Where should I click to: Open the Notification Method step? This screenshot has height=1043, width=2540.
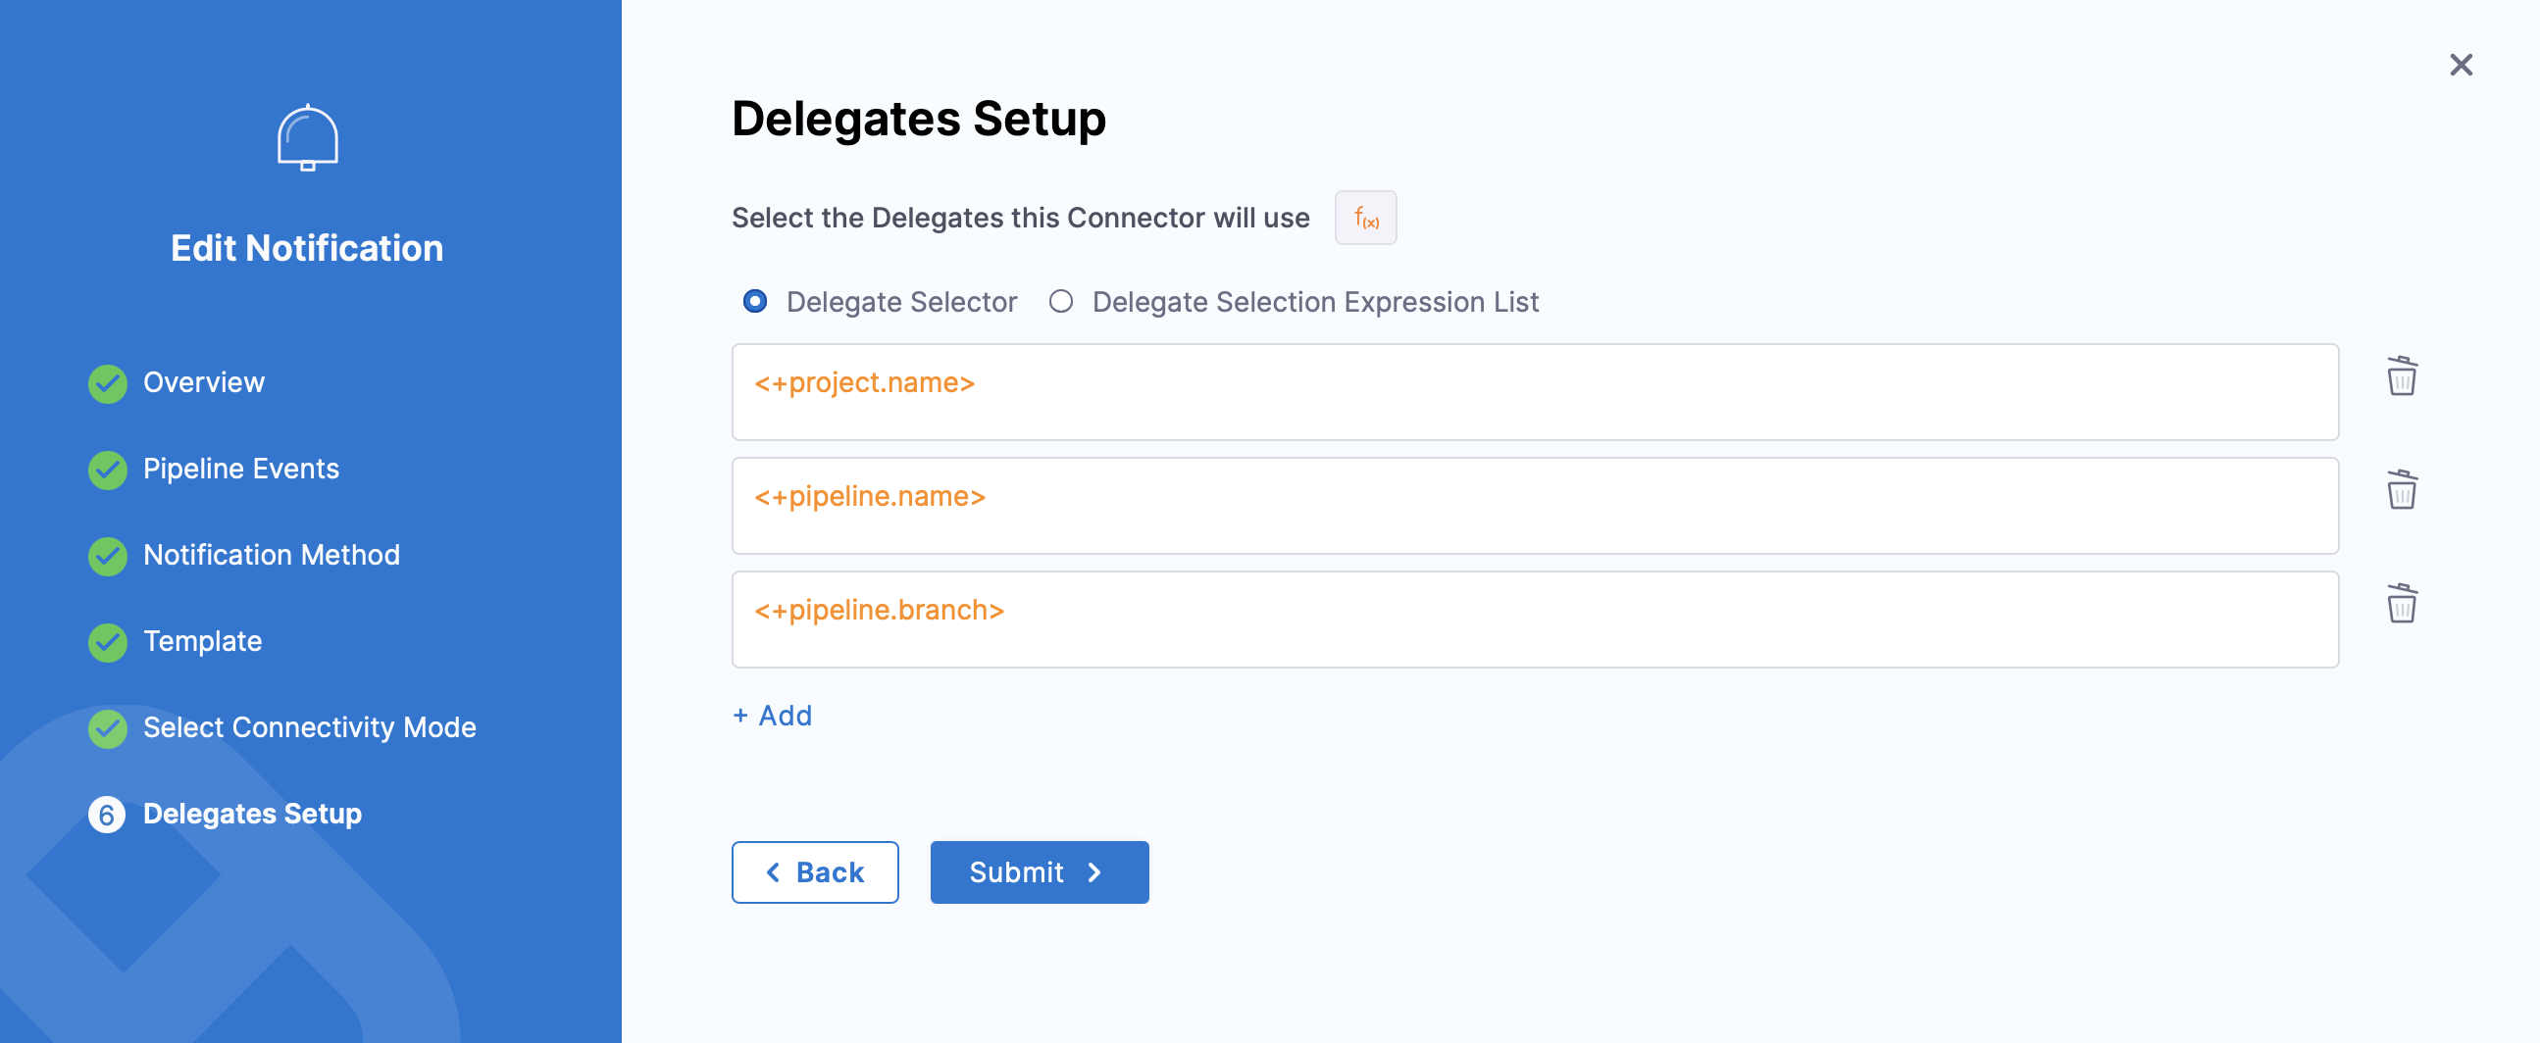pos(271,555)
